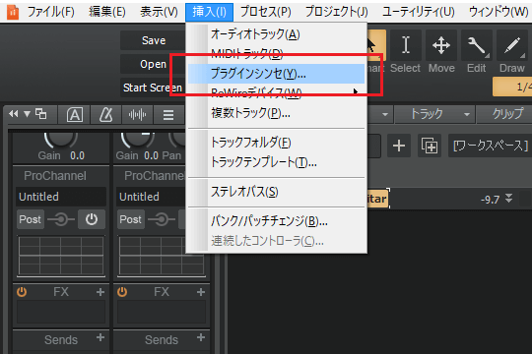Open the クリップ dropdown menu
The height and width of the screenshot is (354, 532).
(x=505, y=114)
